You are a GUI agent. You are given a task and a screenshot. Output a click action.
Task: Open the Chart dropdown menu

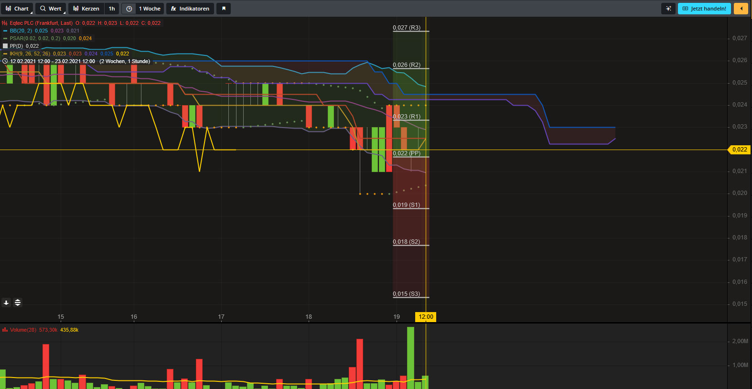[x=17, y=9]
